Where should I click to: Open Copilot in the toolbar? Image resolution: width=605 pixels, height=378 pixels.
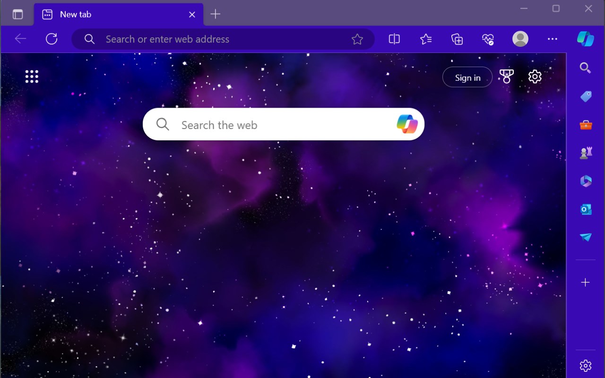(586, 39)
